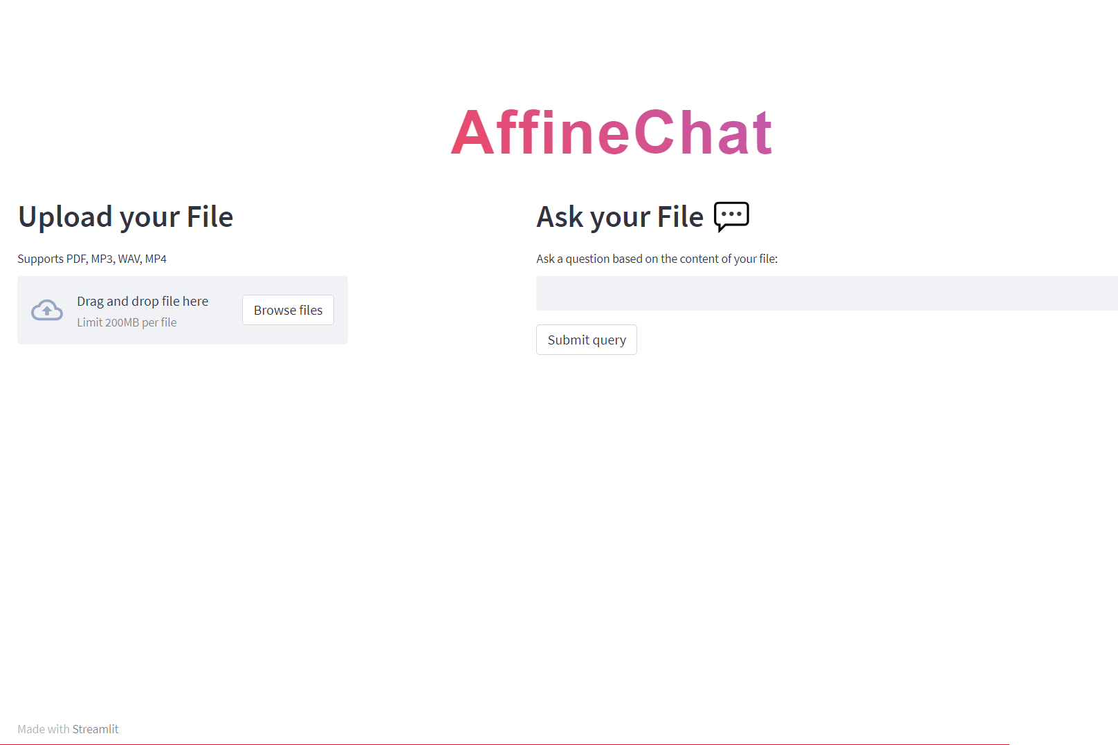Submit the query with Submit query button
The image size is (1118, 745).
[x=587, y=340]
